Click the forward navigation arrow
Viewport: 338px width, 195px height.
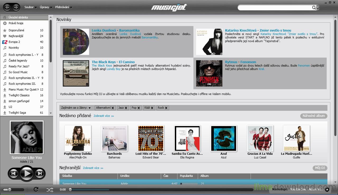pos(16,7)
